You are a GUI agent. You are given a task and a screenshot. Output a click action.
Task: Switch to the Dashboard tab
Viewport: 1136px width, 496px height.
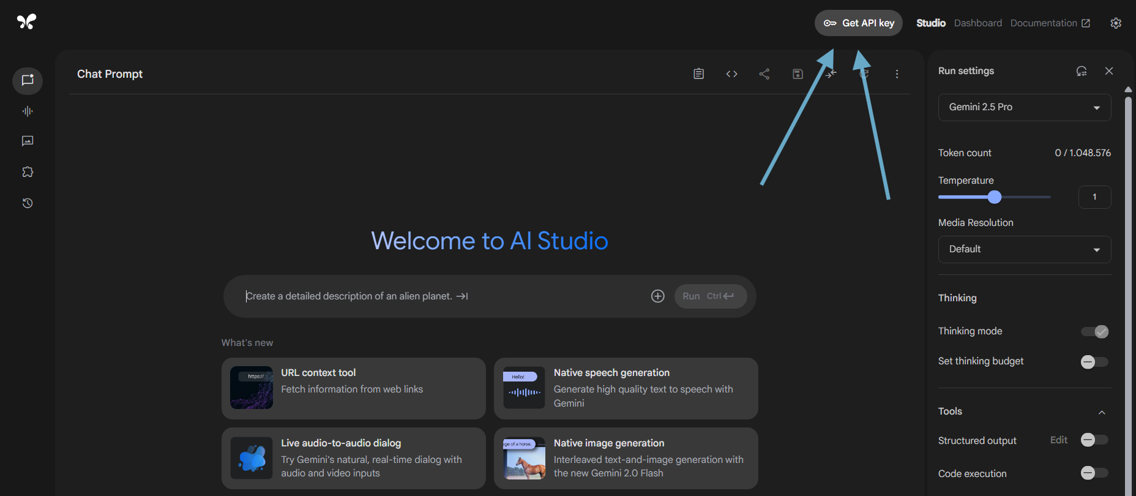click(x=978, y=23)
